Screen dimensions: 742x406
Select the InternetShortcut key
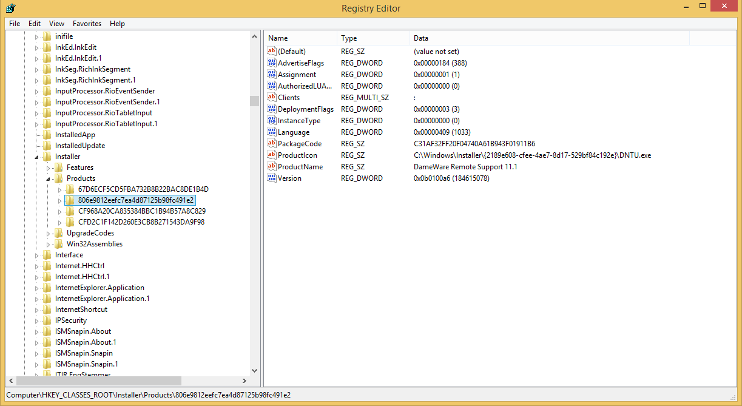pyautogui.click(x=81, y=310)
